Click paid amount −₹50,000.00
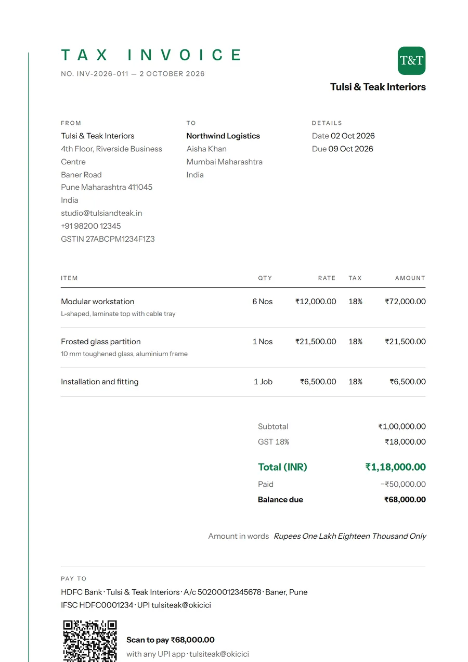 [x=403, y=484]
